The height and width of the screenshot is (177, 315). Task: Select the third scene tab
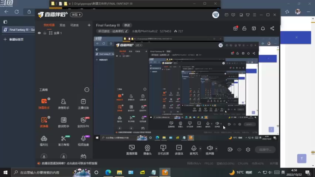(74, 25)
